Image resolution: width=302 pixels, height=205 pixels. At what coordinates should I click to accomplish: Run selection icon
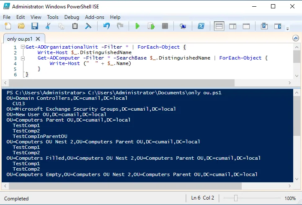coord(151,26)
